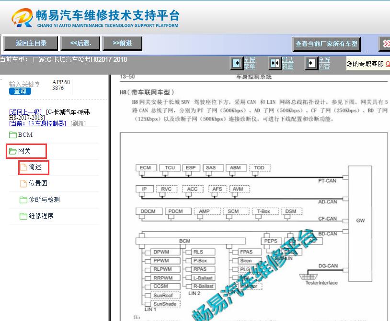Viewport: 390px width, 321px height.
Task: Click the PT-CAN bus label
Action: [x=327, y=181]
